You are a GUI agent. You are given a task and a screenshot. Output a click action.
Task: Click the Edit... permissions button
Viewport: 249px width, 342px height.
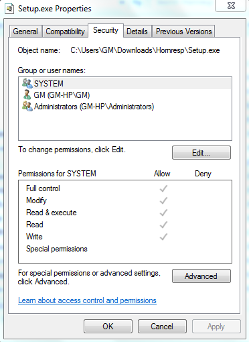click(x=201, y=153)
